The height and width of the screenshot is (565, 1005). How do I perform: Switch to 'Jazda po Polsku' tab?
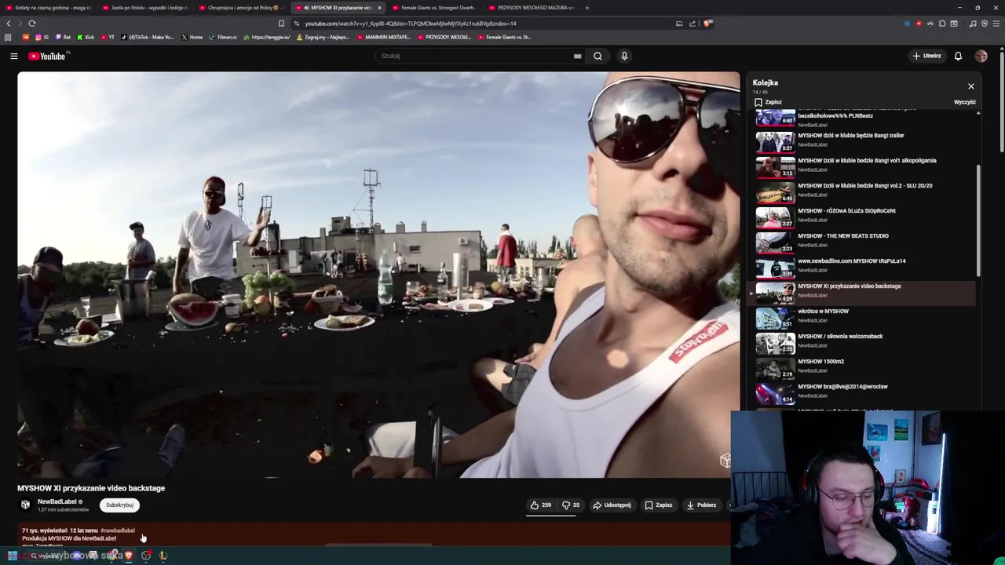tap(145, 7)
